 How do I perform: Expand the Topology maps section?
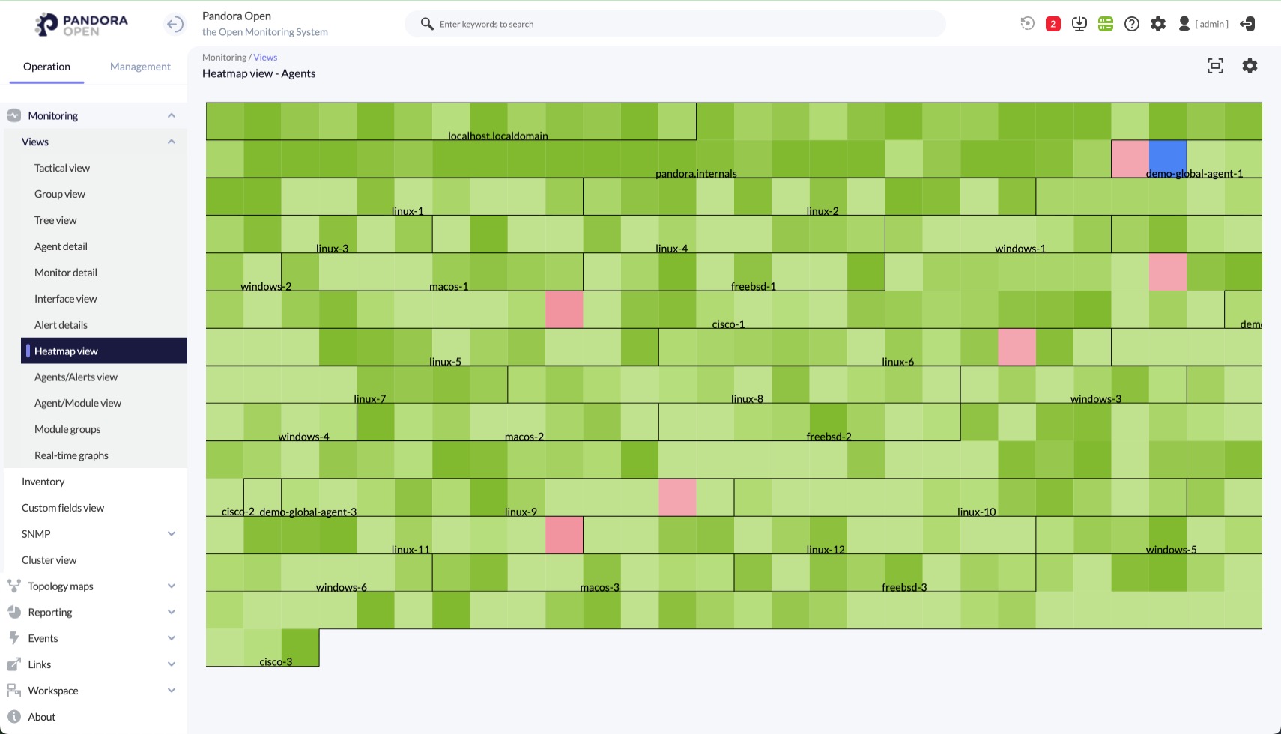click(172, 586)
